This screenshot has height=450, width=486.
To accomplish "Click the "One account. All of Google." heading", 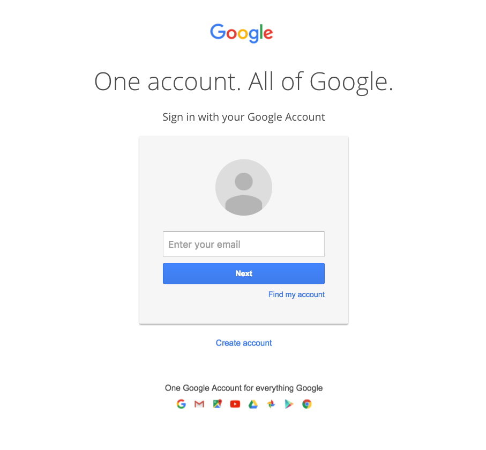I will (x=244, y=82).
